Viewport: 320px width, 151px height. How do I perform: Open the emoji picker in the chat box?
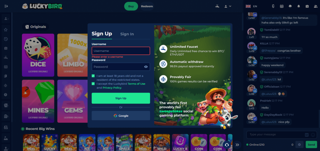click(x=313, y=135)
